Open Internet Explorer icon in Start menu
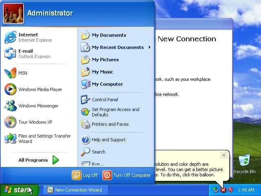The width and height of the screenshot is (261, 196). [10, 37]
